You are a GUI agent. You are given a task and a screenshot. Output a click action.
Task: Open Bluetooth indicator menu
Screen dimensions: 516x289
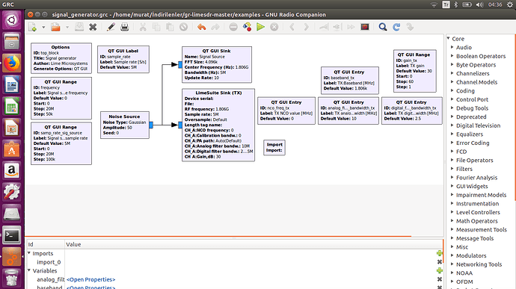455,4
